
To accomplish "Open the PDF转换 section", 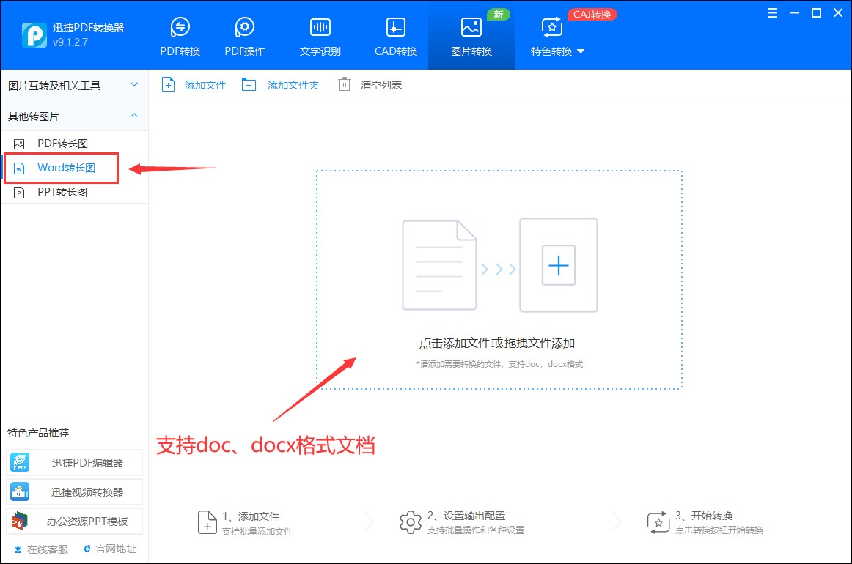I will click(180, 37).
